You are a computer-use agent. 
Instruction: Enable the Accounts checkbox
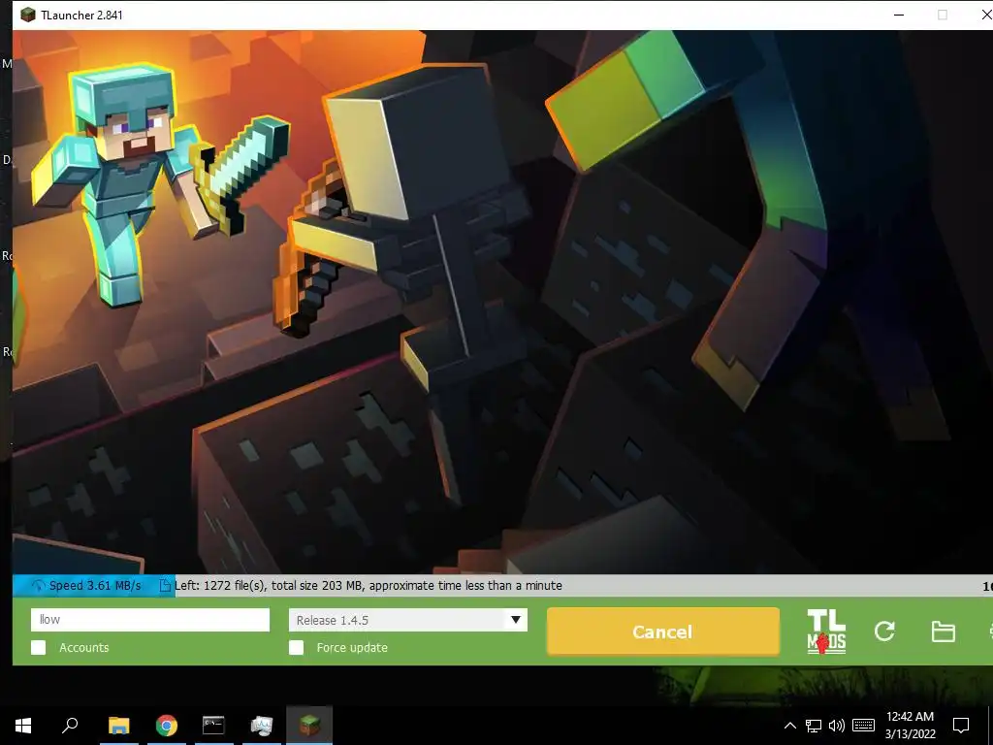click(x=39, y=647)
